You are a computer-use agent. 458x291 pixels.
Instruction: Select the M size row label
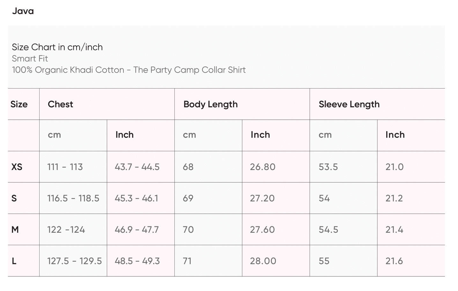click(x=15, y=230)
